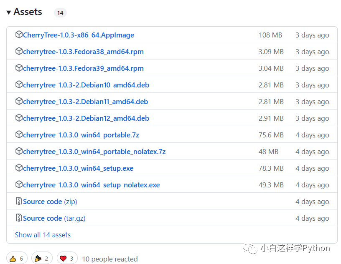This screenshot has height=264, width=341.
Task: Download cherrytree_1.0.3.0_win64_setup_nolatex.exe
Action: coord(92,185)
